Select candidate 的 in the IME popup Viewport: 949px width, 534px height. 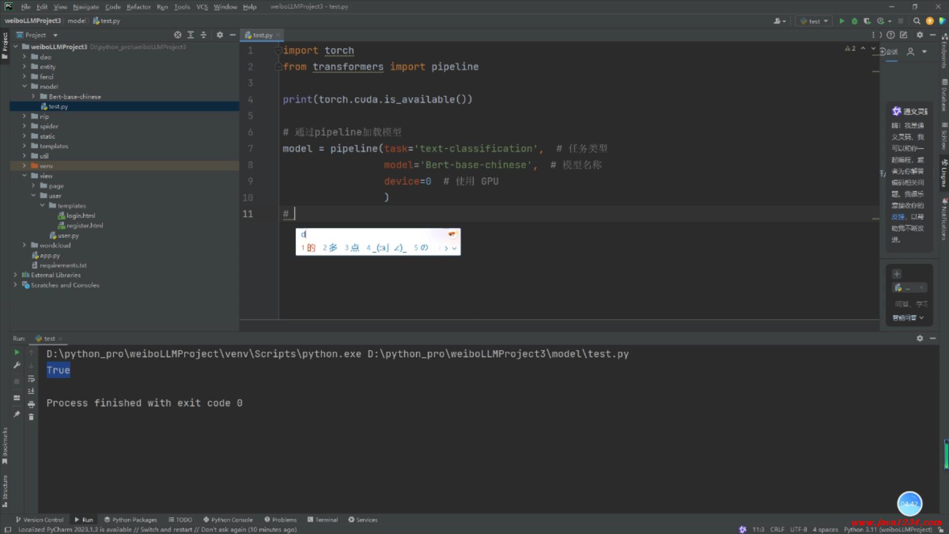[x=311, y=248]
